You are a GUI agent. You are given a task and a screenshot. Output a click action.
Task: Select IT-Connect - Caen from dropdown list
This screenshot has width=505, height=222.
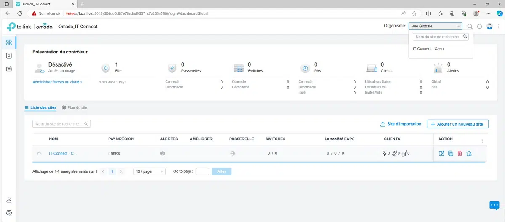pos(428,49)
